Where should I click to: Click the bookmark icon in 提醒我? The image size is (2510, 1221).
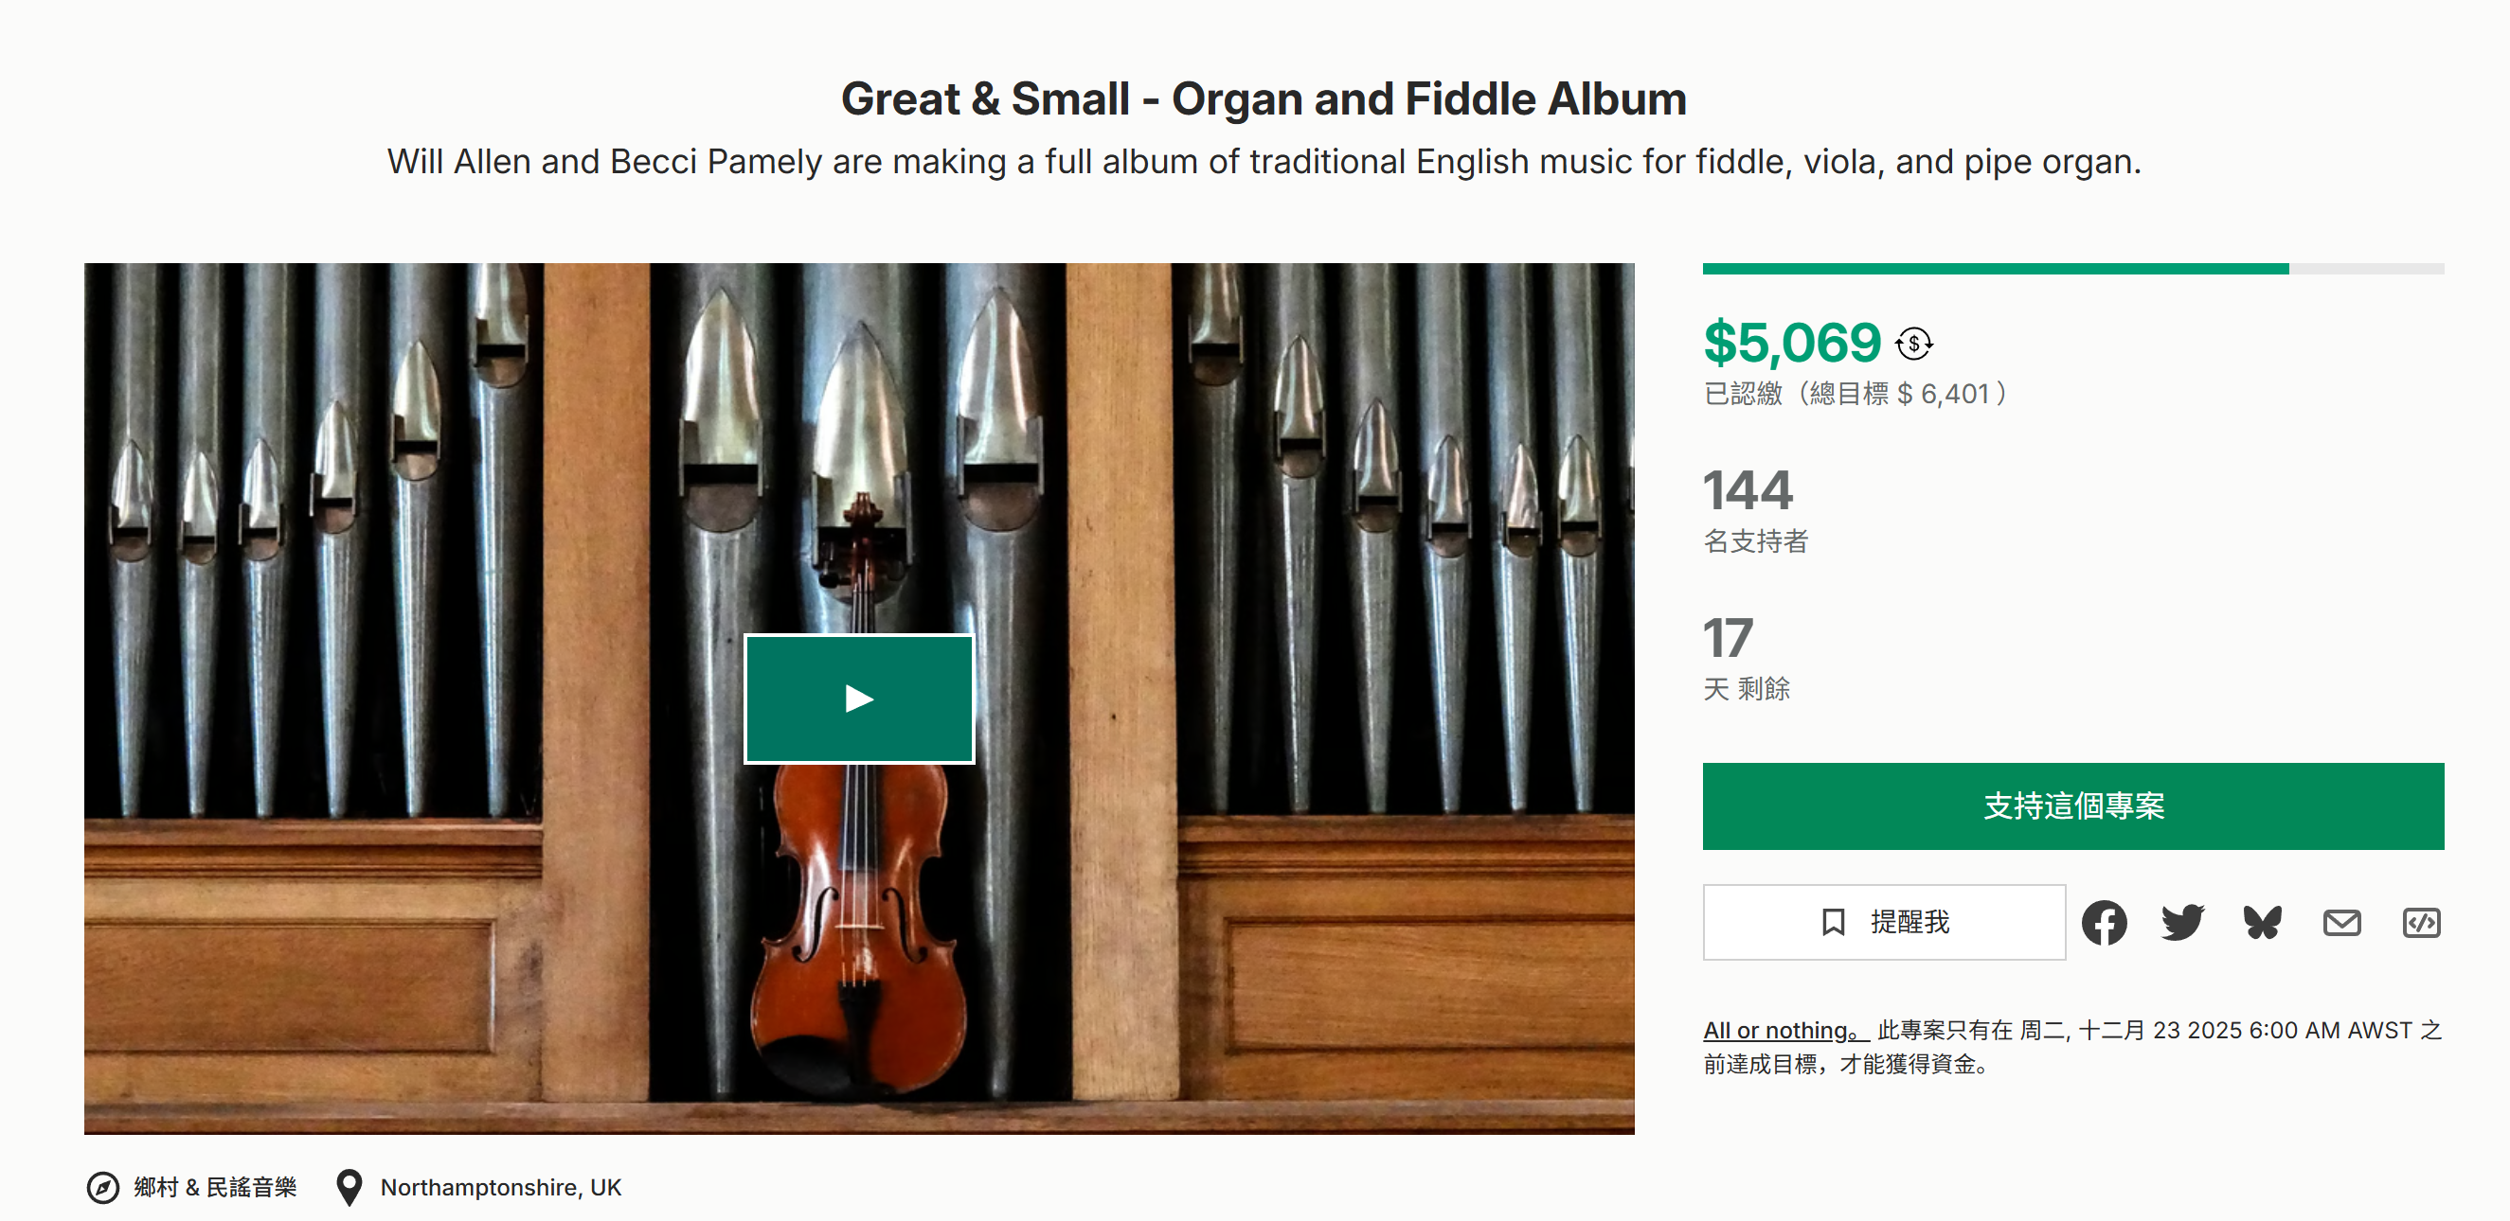click(1833, 922)
